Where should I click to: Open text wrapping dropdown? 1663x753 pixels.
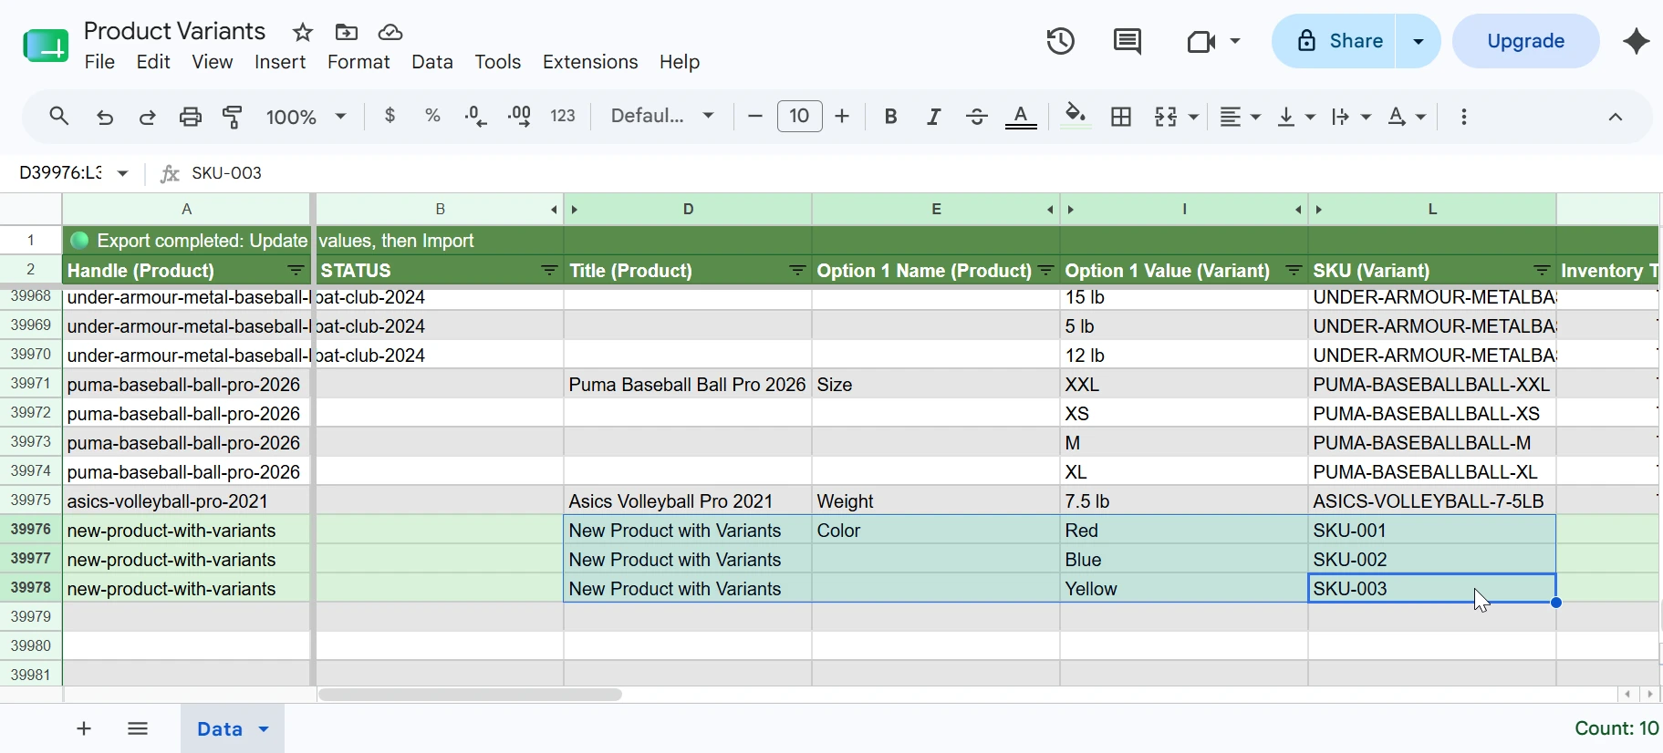point(1351,117)
